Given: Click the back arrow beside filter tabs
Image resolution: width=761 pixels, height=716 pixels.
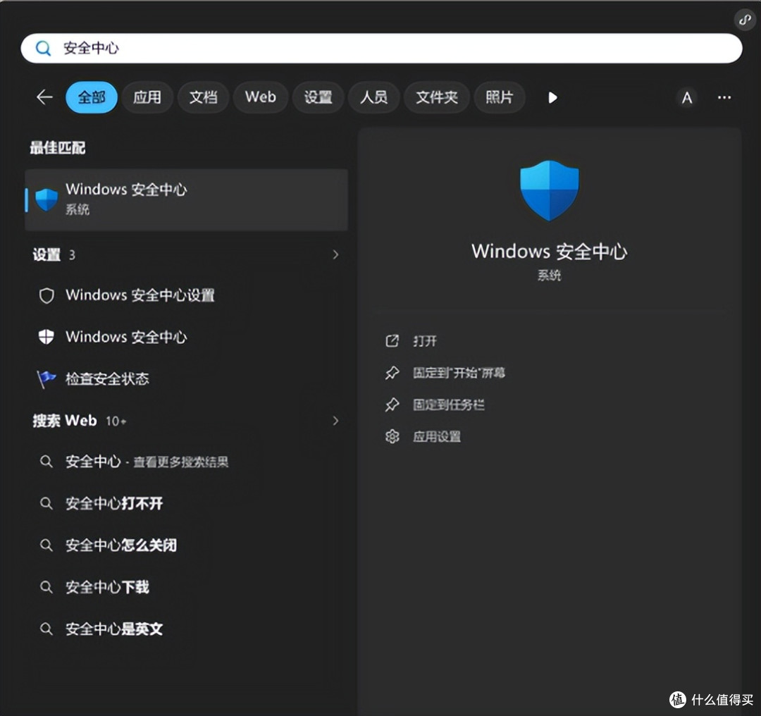Looking at the screenshot, I should coord(44,97).
